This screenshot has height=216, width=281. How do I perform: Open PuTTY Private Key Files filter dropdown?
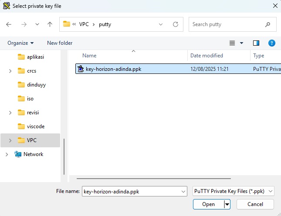pos(234,191)
